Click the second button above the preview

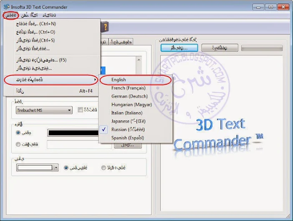220,48
